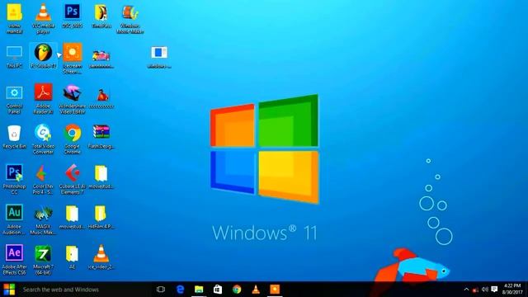Open the moviestud... folder beside Cubase icon
This screenshot has height=297, width=528.
coord(101,177)
